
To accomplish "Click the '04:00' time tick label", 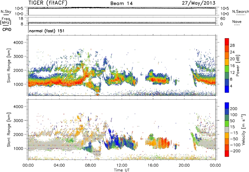I will click(59, 165).
